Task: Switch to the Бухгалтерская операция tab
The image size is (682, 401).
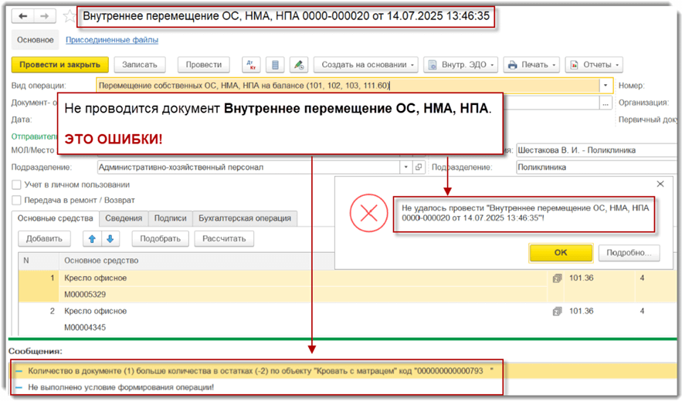Action: click(245, 218)
